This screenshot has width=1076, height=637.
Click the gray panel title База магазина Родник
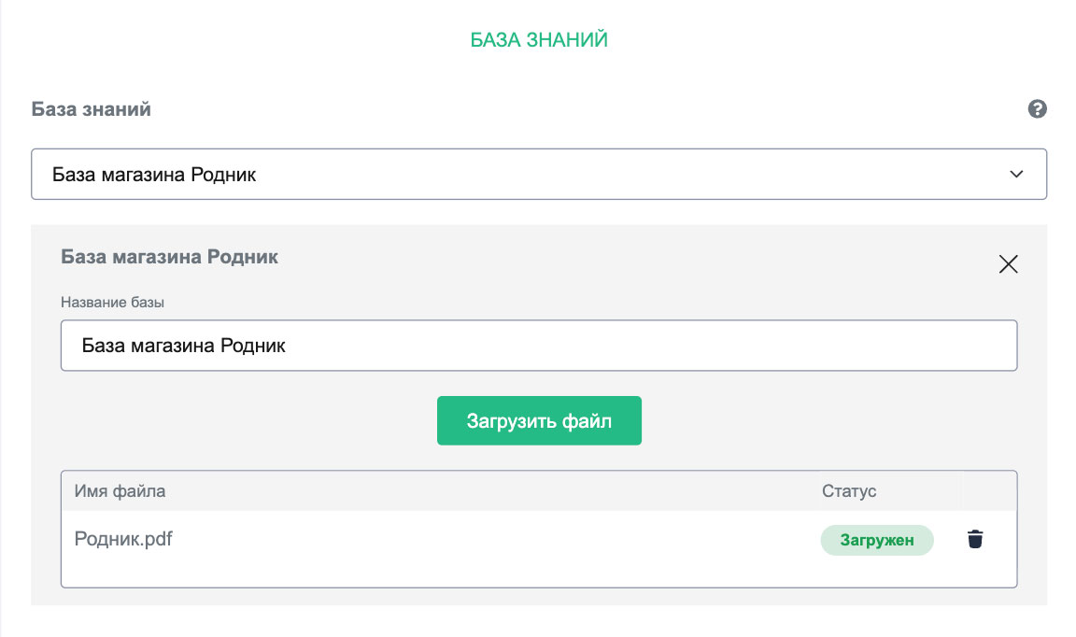pyautogui.click(x=169, y=257)
